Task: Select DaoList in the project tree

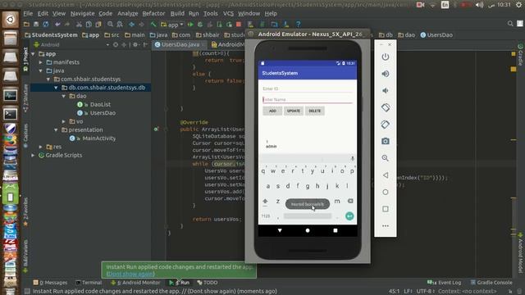Action: pyautogui.click(x=100, y=104)
